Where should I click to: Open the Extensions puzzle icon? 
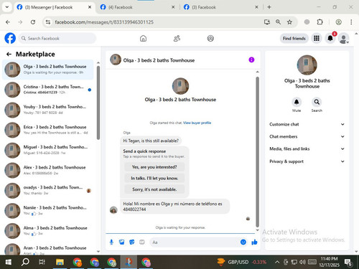(x=320, y=22)
